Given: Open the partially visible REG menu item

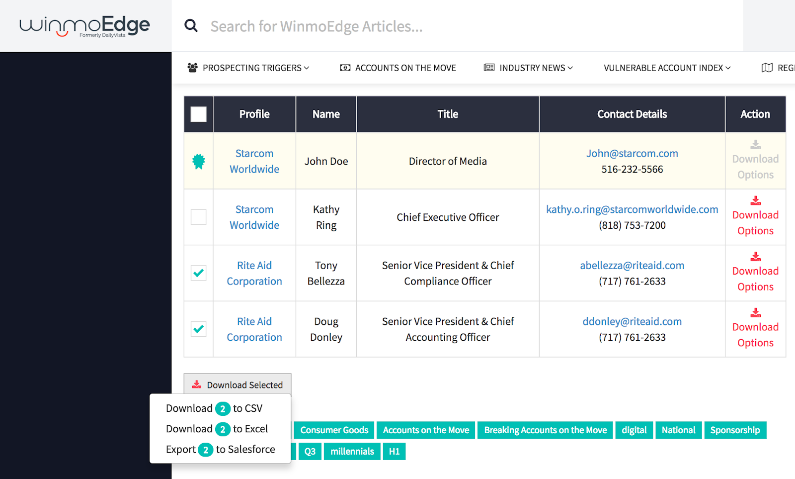Looking at the screenshot, I should click(x=778, y=68).
